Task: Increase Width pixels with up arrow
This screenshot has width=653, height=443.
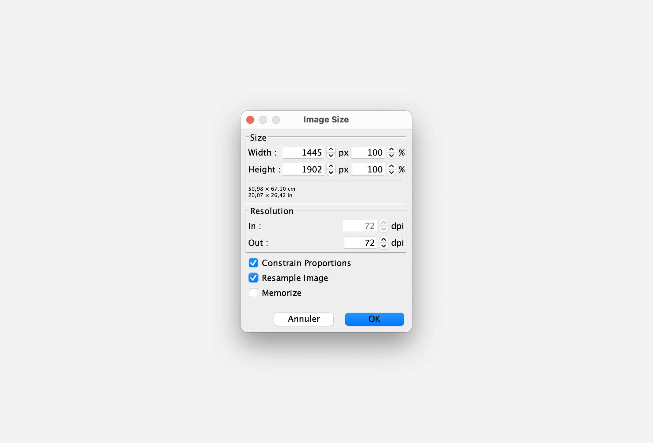Action: pyautogui.click(x=331, y=149)
